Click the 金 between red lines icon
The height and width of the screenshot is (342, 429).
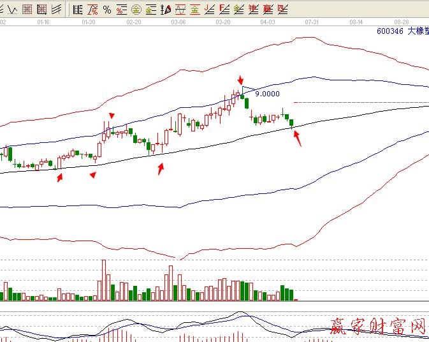(195, 10)
